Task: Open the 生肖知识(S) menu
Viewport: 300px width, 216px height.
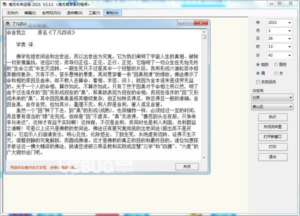Action: point(51,13)
